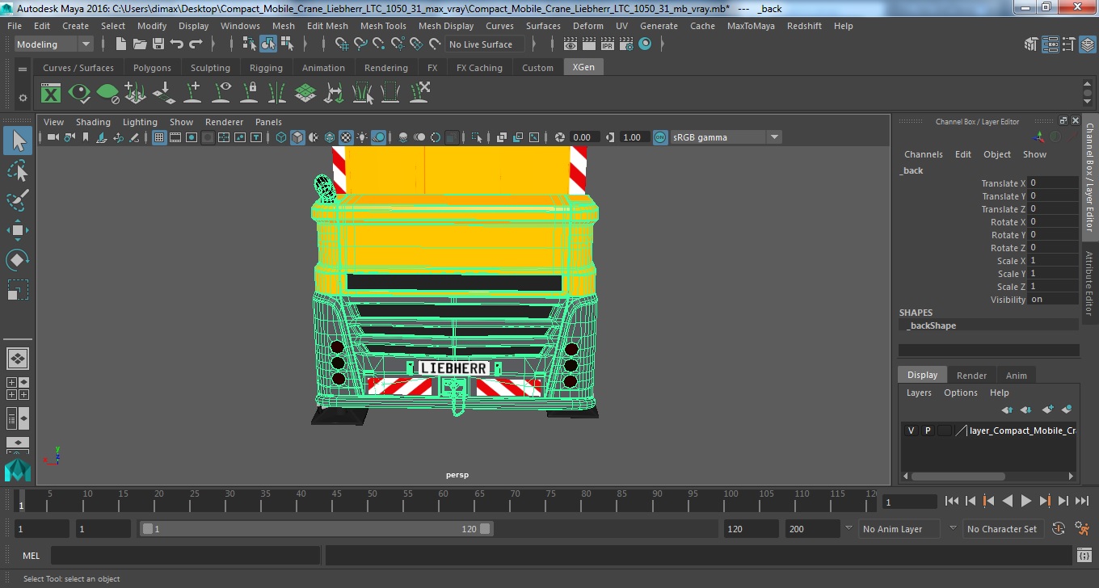Open the viewport Shading menu
Screen dimensions: 1099x588
(x=93, y=122)
